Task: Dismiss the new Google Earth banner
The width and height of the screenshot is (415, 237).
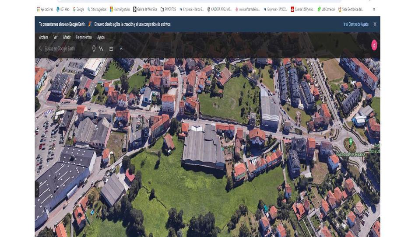Action: pyautogui.click(x=375, y=24)
